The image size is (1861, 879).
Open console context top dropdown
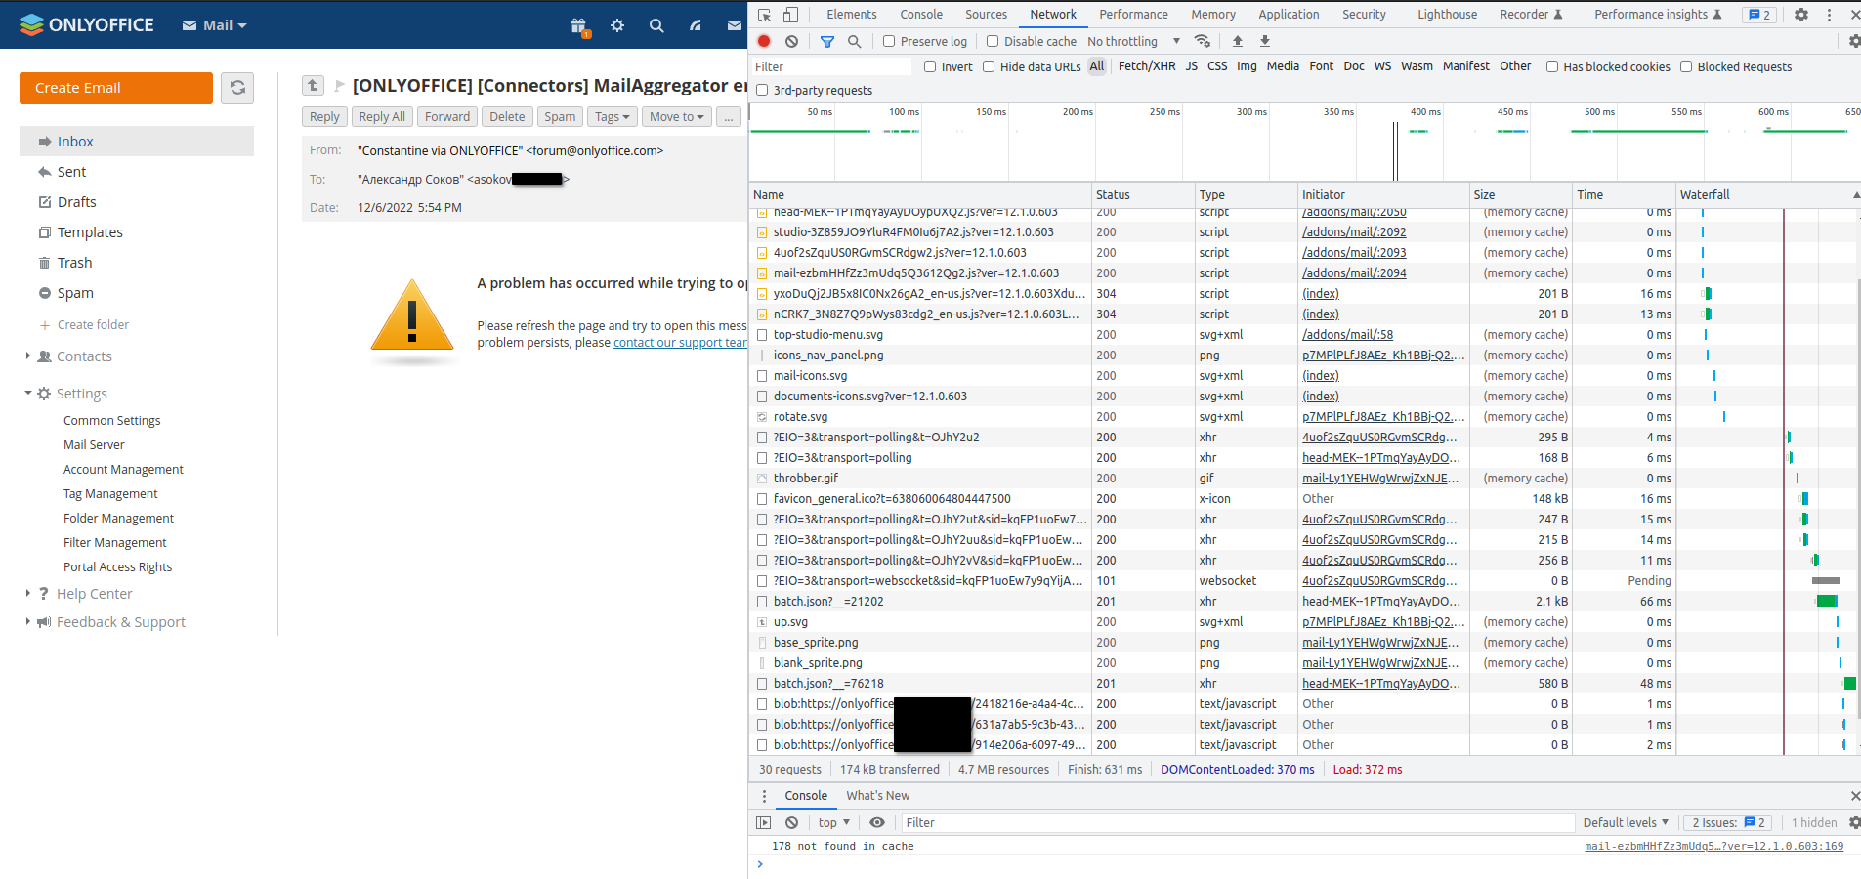(x=834, y=823)
